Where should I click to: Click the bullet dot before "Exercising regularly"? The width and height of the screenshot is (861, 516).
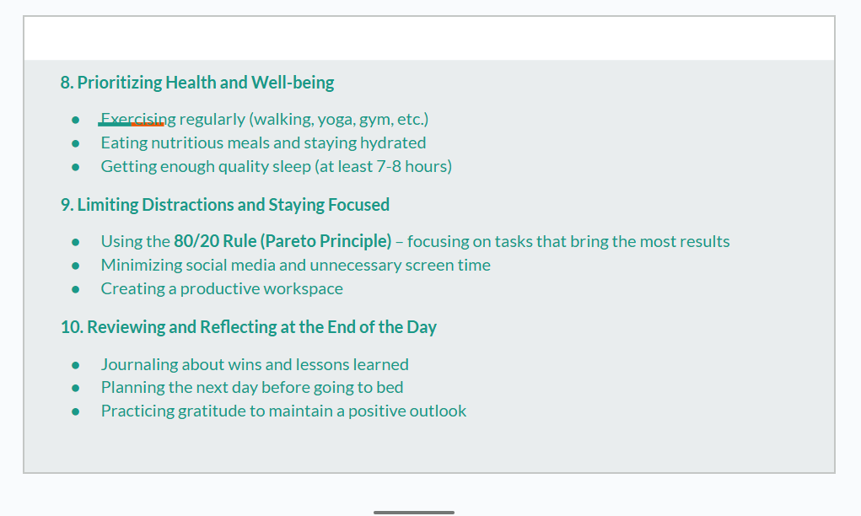76,120
